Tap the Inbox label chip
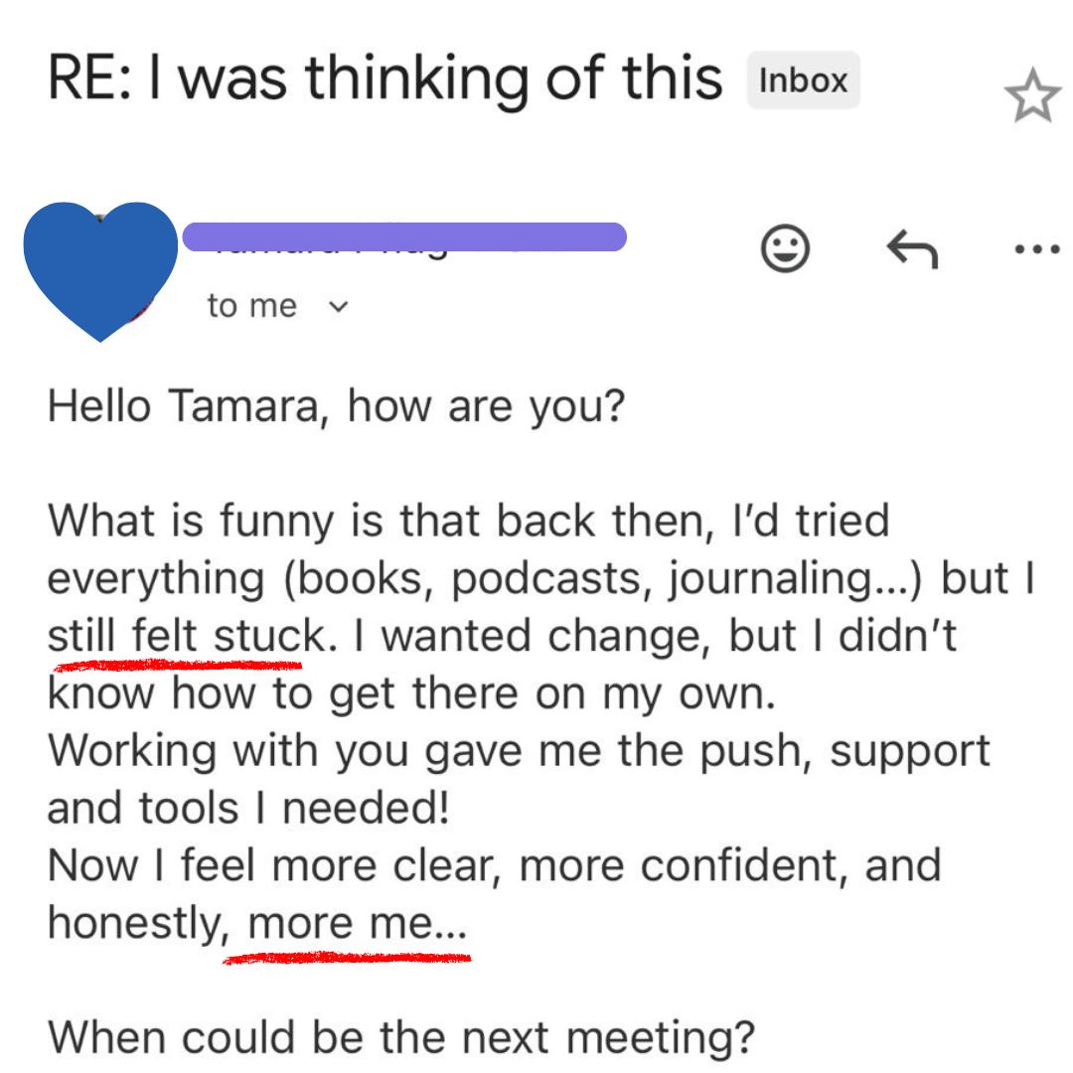The width and height of the screenshot is (1073, 1073). [803, 80]
